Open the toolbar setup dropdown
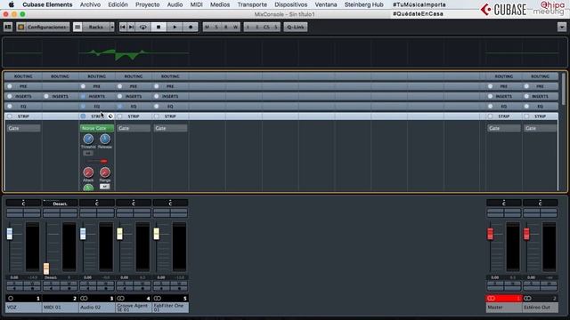Viewport: 570px width, 320px height. coord(562,27)
